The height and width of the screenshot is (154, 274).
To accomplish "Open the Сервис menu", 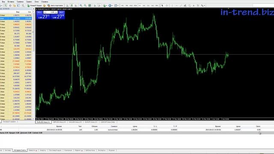I will click(x=29, y=2).
